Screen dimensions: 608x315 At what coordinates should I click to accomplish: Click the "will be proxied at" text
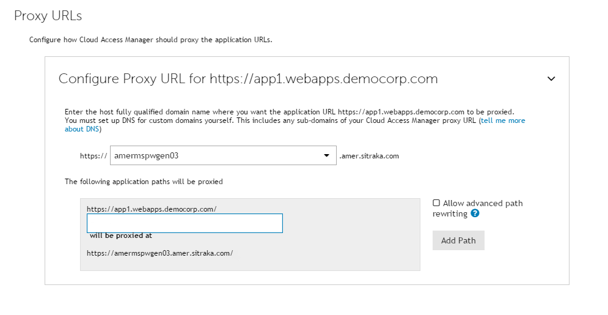121,235
